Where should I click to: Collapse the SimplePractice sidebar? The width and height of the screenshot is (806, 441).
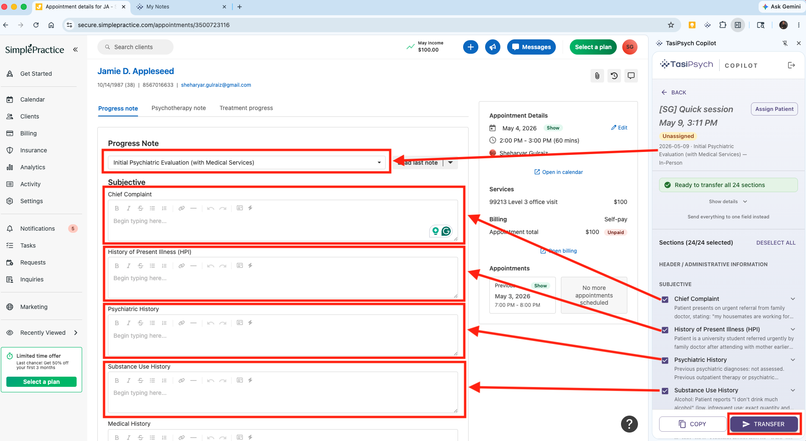(x=75, y=50)
